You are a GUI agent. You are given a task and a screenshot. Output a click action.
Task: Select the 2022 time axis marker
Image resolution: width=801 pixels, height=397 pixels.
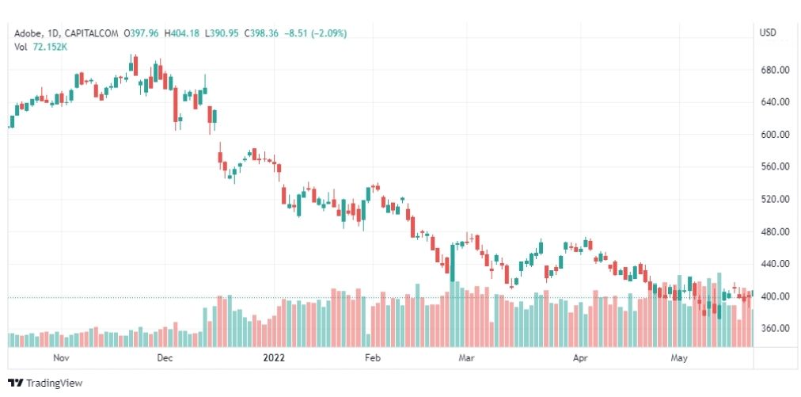[273, 357]
